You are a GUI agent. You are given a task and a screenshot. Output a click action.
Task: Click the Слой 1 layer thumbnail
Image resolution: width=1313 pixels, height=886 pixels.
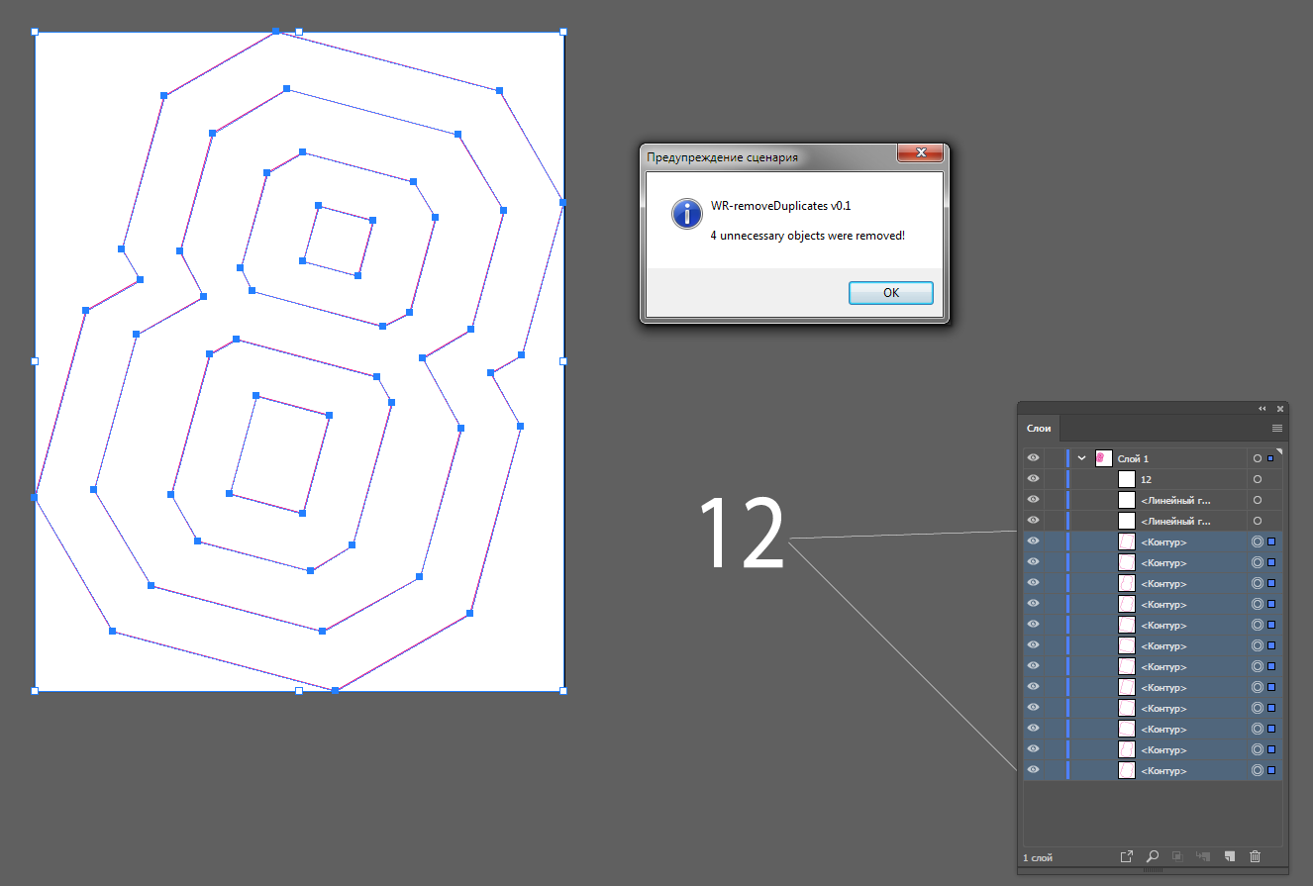point(1104,458)
